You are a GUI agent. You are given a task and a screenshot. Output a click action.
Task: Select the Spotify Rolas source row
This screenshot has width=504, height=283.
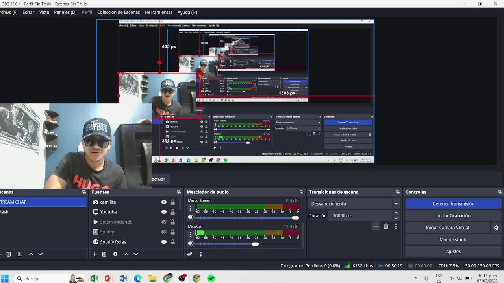pos(134,242)
